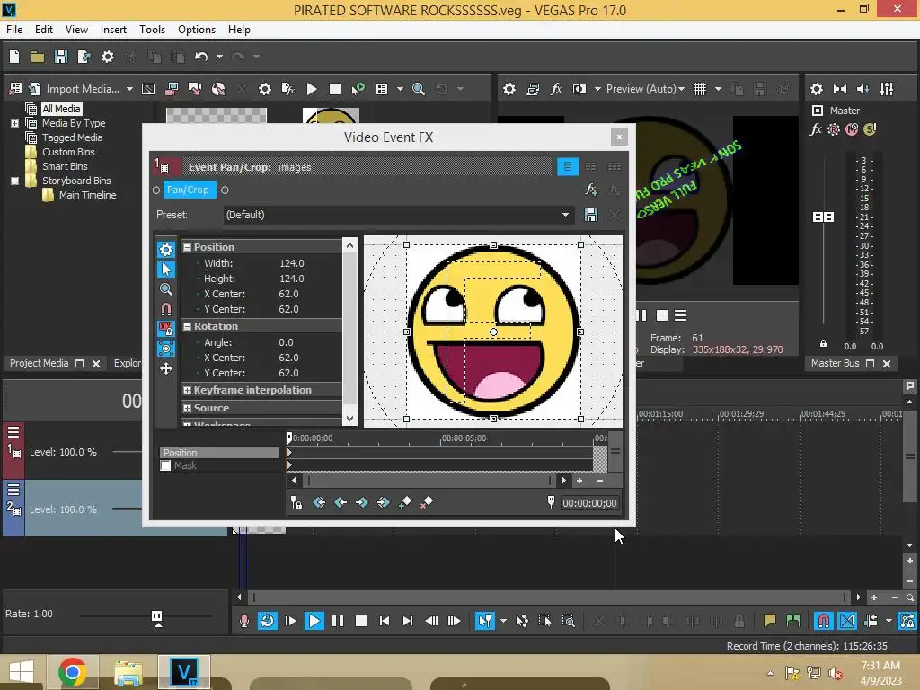Adjust the playback Rate slider
Image resolution: width=920 pixels, height=690 pixels.
tap(156, 616)
